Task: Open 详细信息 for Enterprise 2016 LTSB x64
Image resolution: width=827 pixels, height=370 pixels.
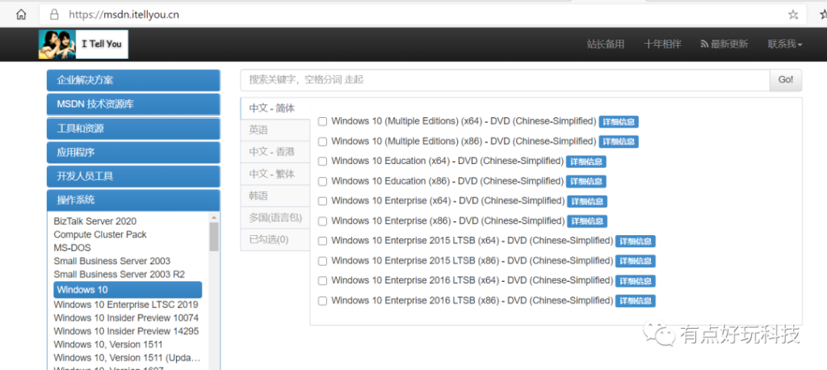Action: (x=636, y=281)
